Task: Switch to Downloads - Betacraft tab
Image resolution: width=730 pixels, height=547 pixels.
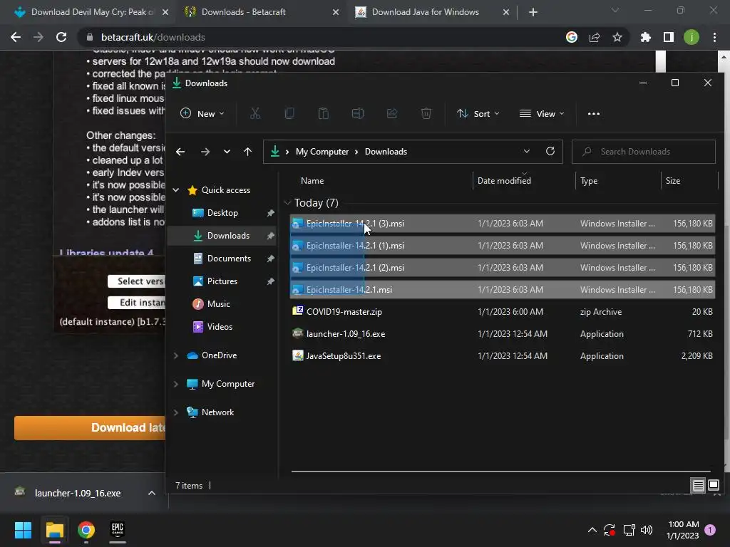Action: coord(261,12)
